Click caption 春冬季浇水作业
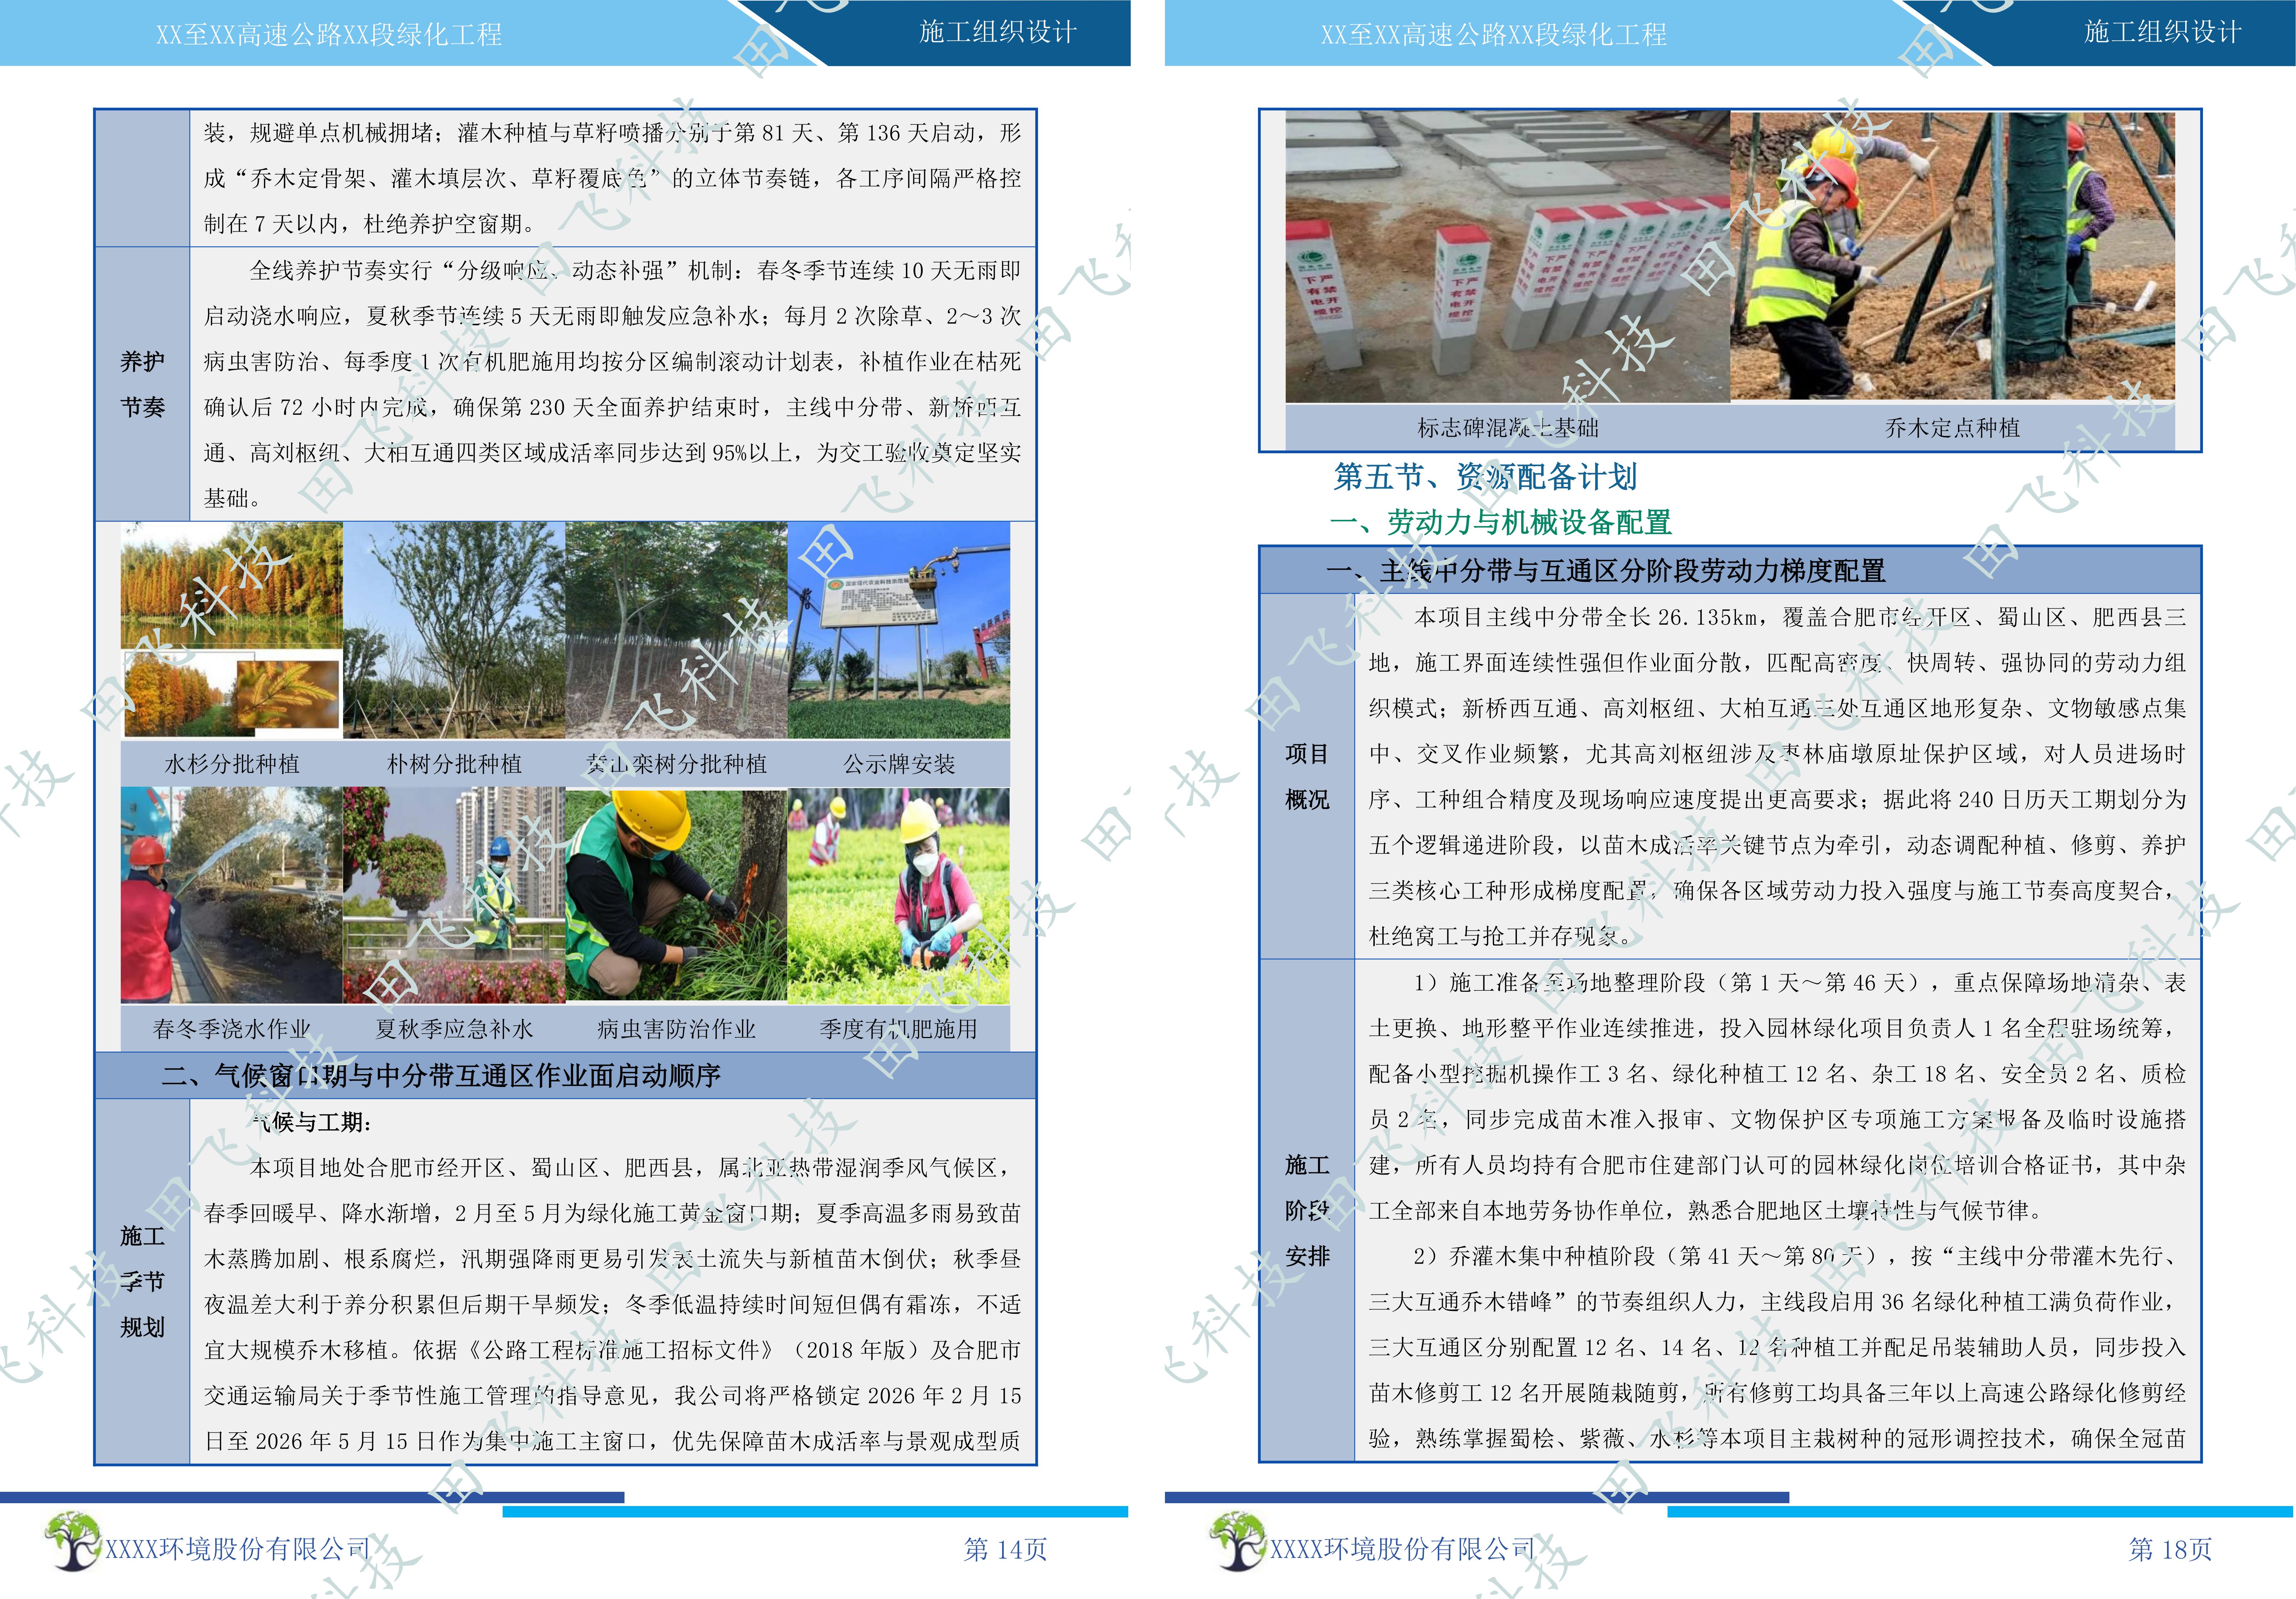This screenshot has width=2296, height=1599. (232, 1028)
